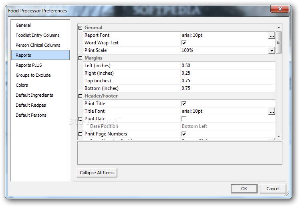Click the Collapse All Items button
300x207 pixels.
tap(97, 173)
